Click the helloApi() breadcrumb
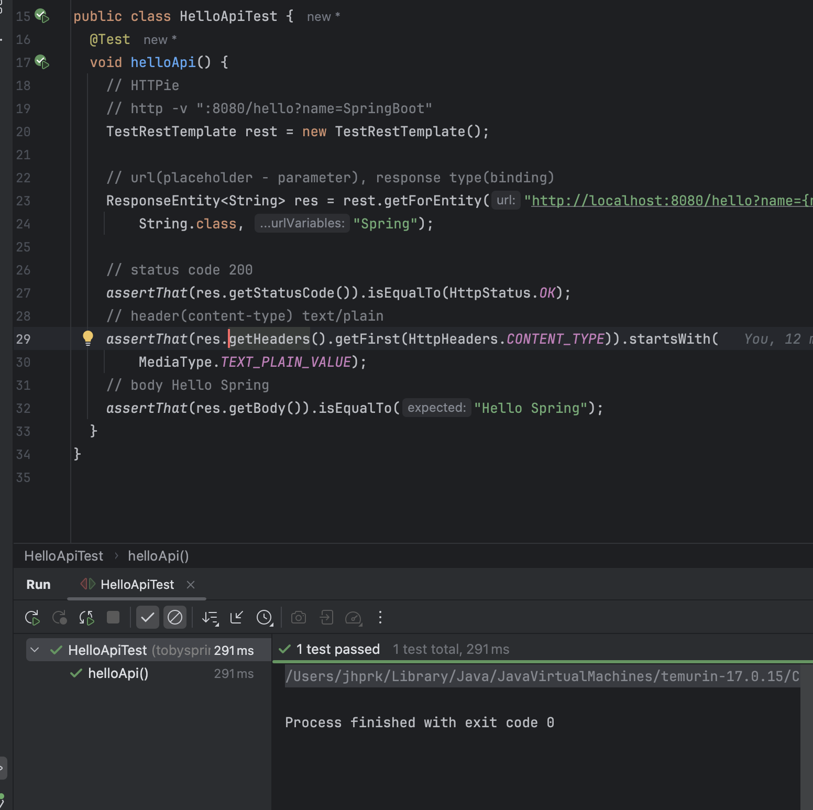This screenshot has height=810, width=813. click(x=158, y=556)
